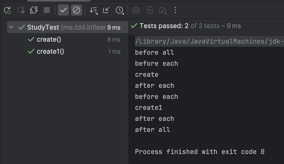Click the Rerun tests icon
The height and width of the screenshot is (164, 284).
(x=8, y=10)
